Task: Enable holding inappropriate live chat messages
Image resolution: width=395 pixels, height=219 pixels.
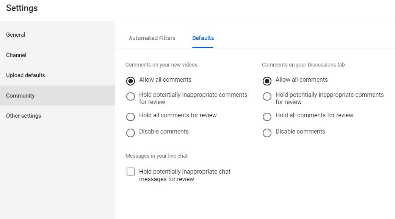Action: pyautogui.click(x=130, y=172)
